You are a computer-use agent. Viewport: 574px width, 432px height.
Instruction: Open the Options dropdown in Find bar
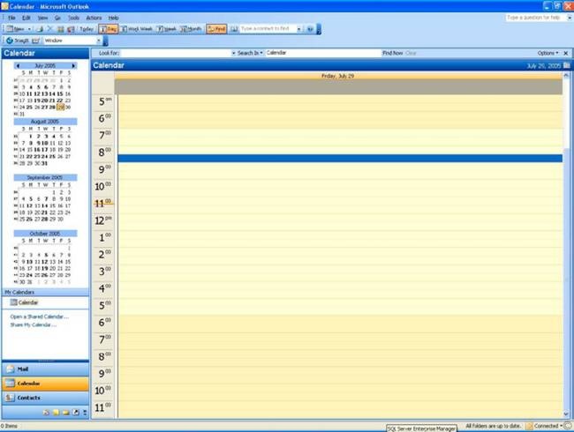click(548, 53)
